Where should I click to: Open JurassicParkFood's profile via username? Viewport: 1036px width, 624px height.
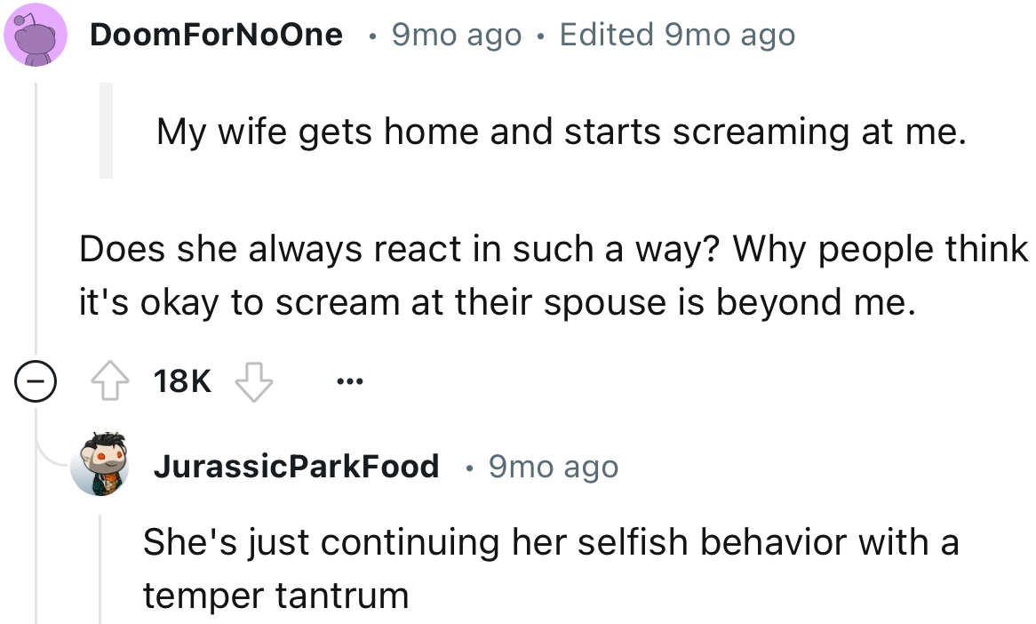coord(297,466)
